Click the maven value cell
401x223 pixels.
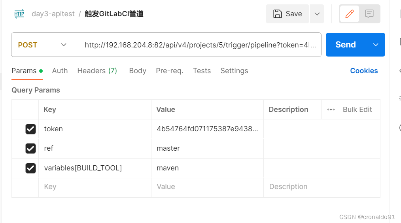coord(207,168)
